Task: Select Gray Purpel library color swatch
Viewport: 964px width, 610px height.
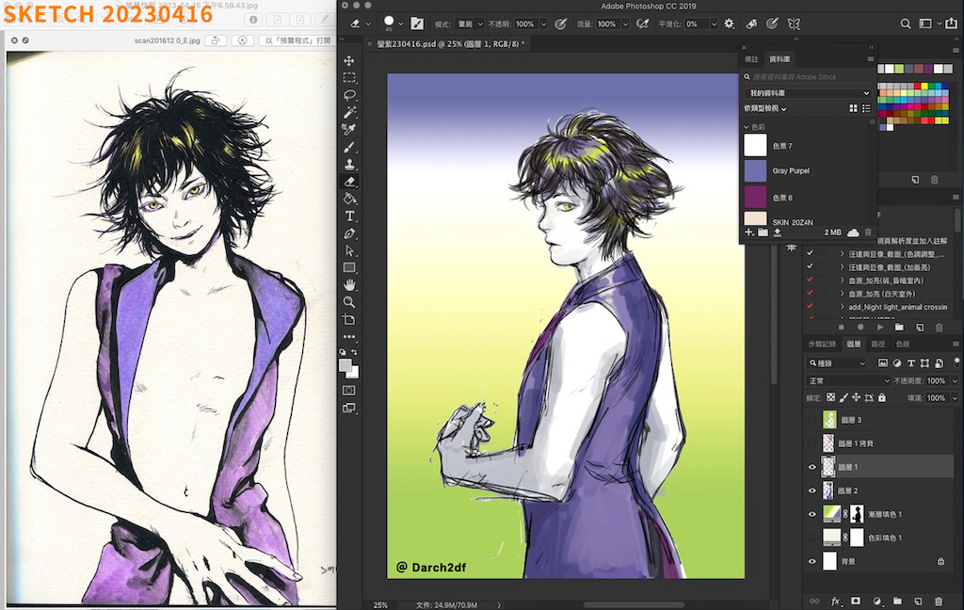Action: click(756, 170)
